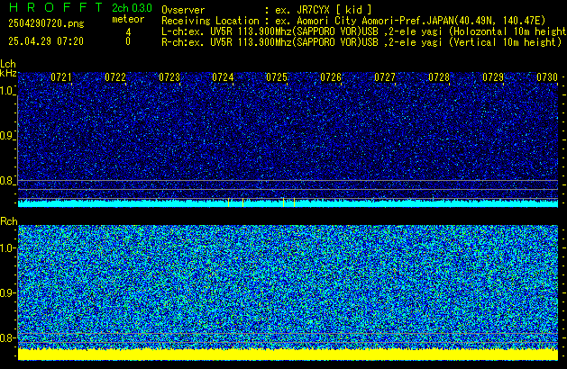Viewport: 567px width, 369px height.
Task: Select the yellow meteor marker just before 0725
Action: click(283, 202)
